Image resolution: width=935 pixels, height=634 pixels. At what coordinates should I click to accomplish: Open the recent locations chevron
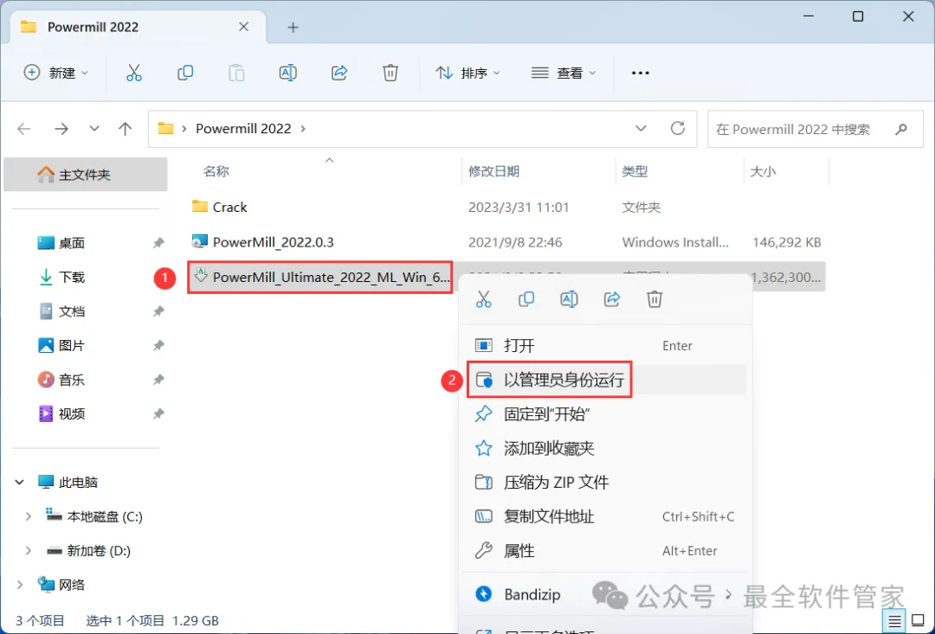pos(93,129)
